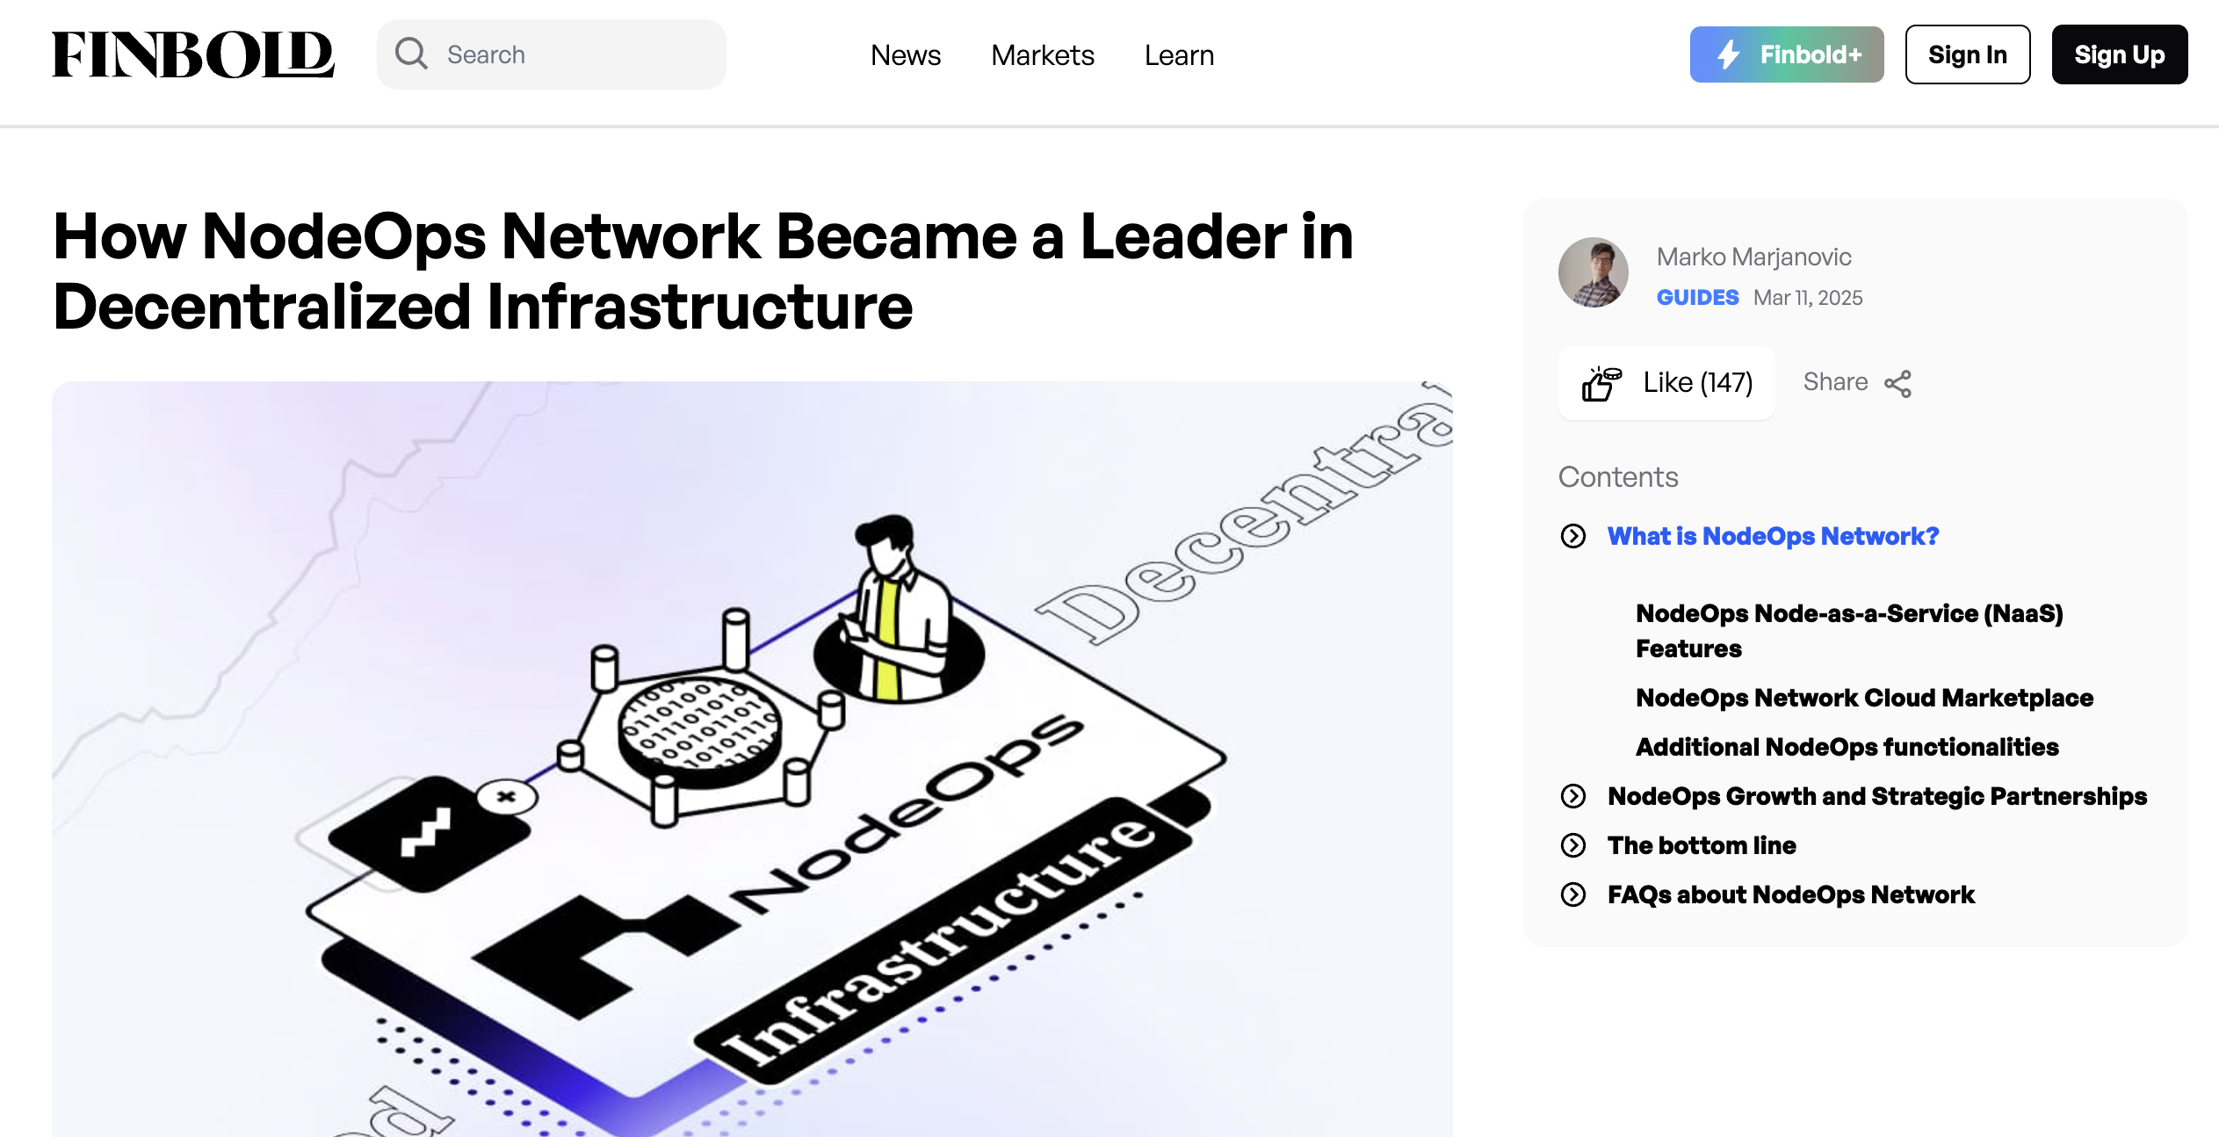Click the Finbold+ upgrade toggle button
The width and height of the screenshot is (2219, 1137).
[1786, 54]
